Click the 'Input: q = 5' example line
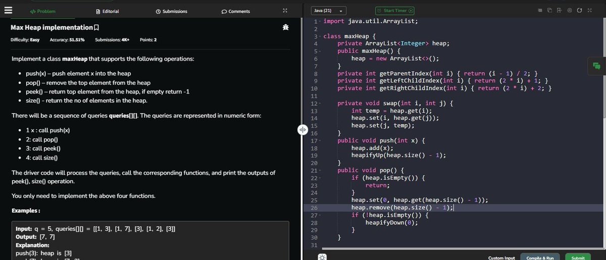 click(96, 229)
